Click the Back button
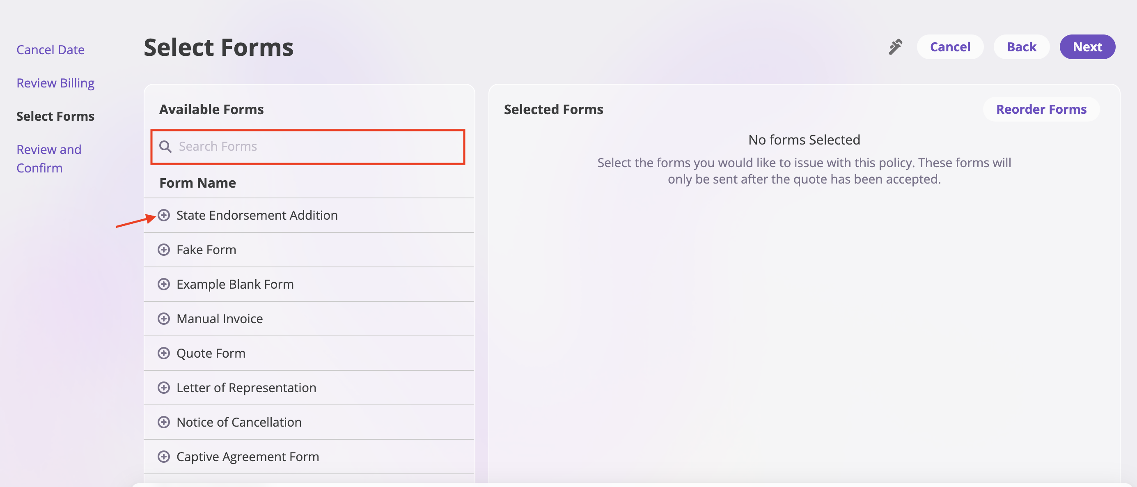The height and width of the screenshot is (487, 1137). [1021, 47]
